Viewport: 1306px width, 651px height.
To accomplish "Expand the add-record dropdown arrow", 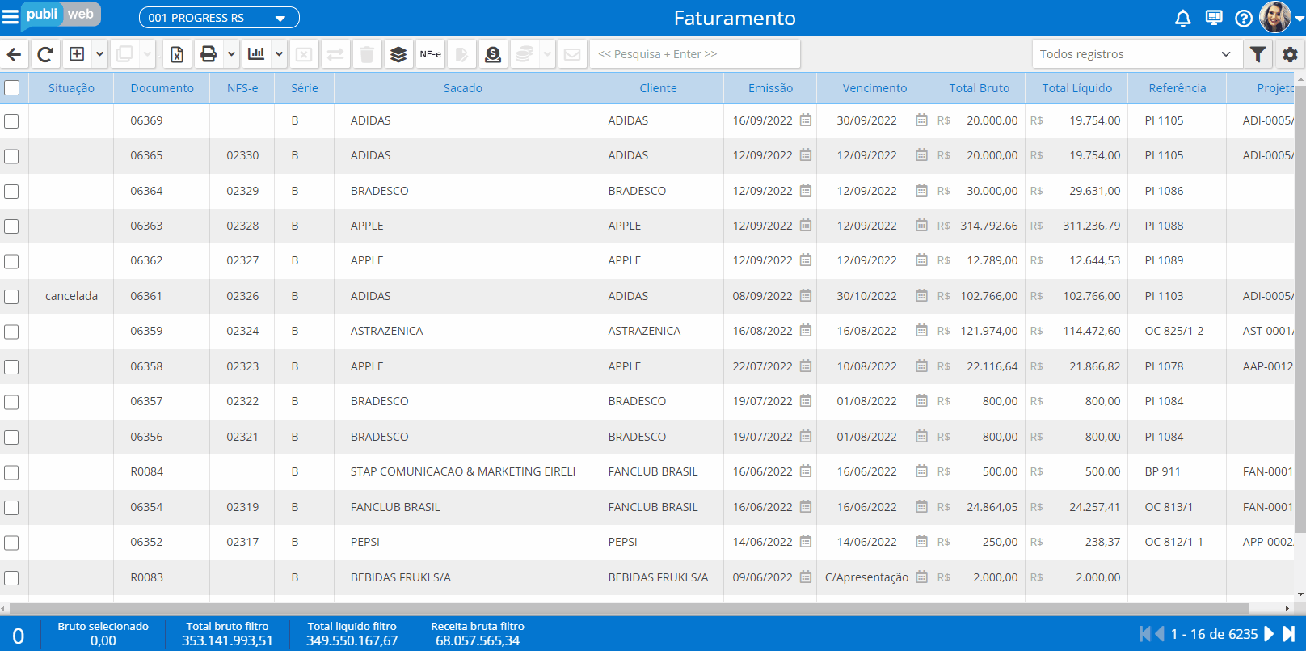I will point(99,54).
